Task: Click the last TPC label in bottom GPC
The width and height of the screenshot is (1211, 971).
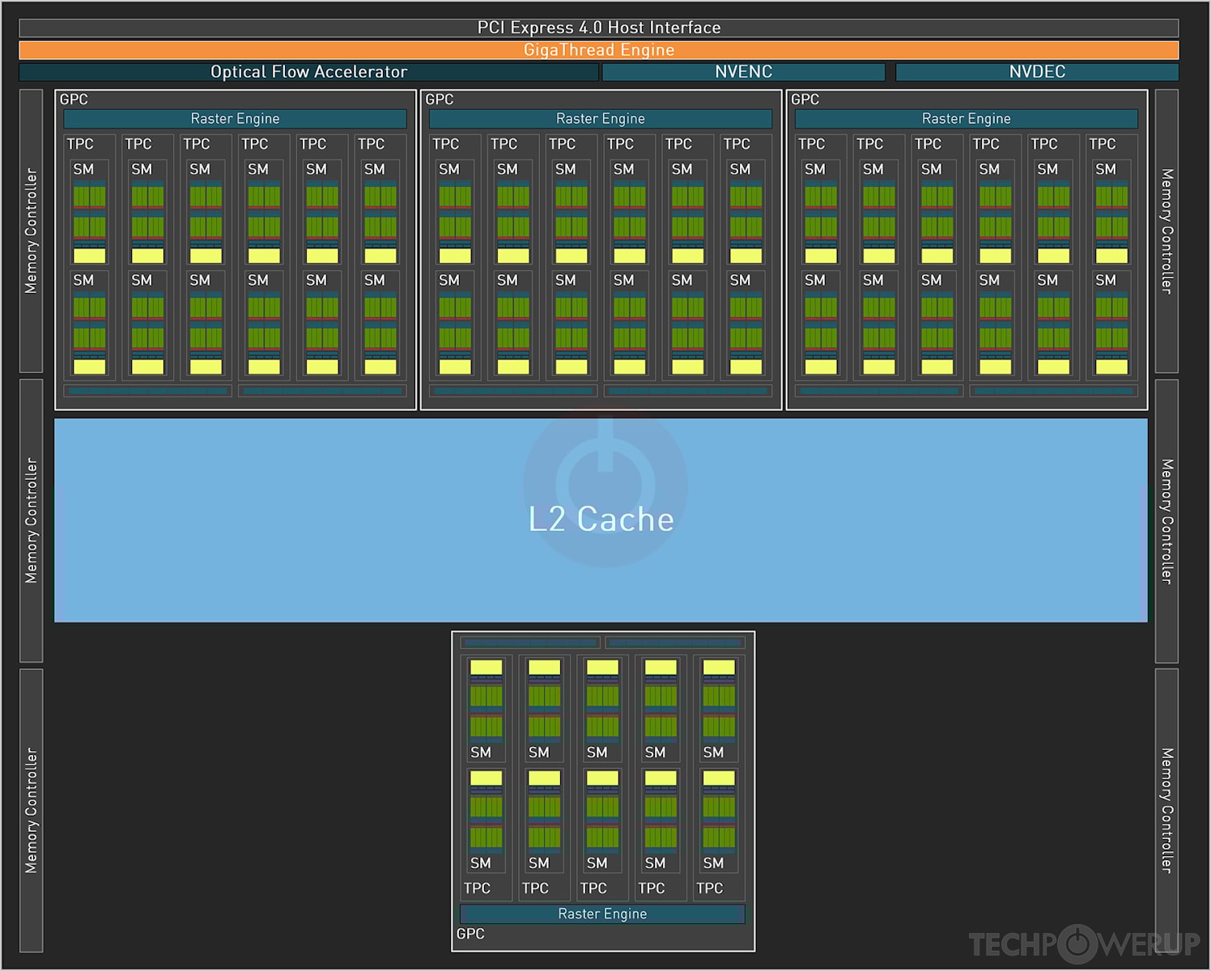Action: tap(709, 888)
